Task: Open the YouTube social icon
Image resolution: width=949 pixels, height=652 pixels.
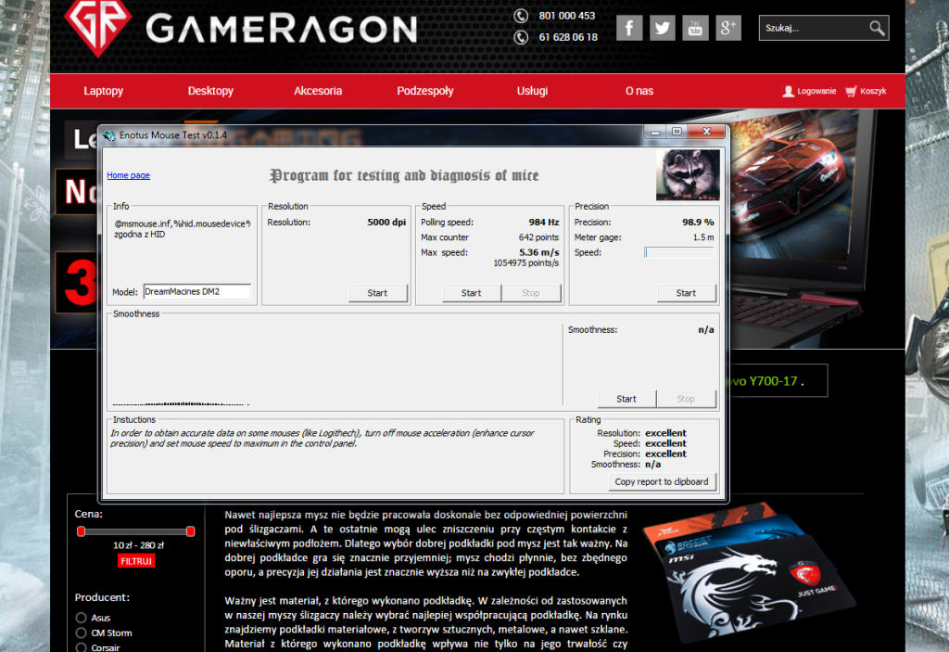Action: [x=695, y=28]
